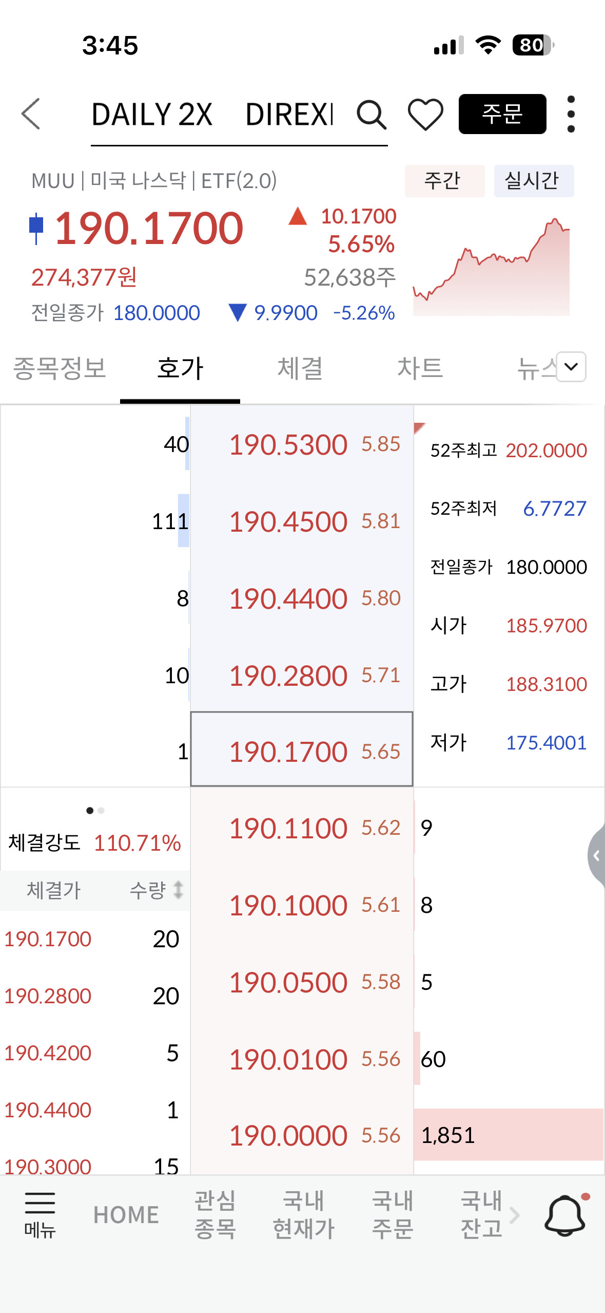Open stock search with magnifier icon

372,115
